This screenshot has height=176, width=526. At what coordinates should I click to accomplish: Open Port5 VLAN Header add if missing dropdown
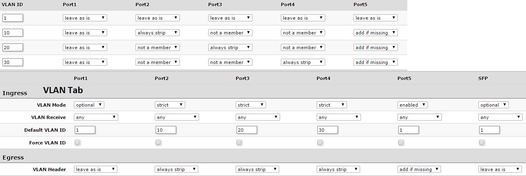tap(420, 169)
